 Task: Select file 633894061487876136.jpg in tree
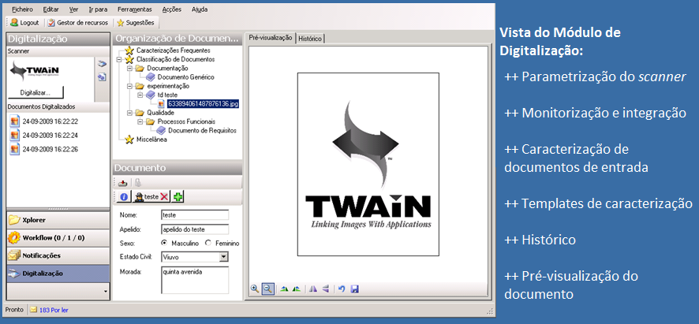204,104
